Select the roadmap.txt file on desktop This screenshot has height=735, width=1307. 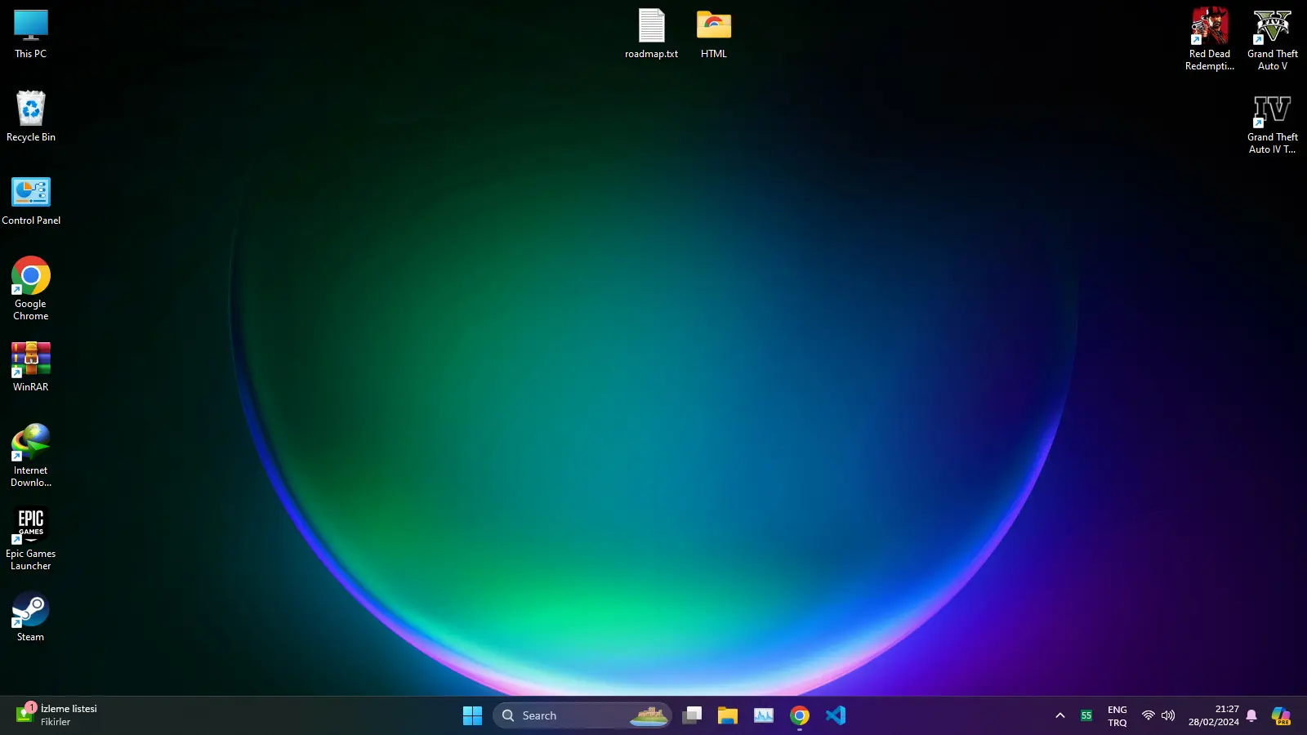(652, 34)
